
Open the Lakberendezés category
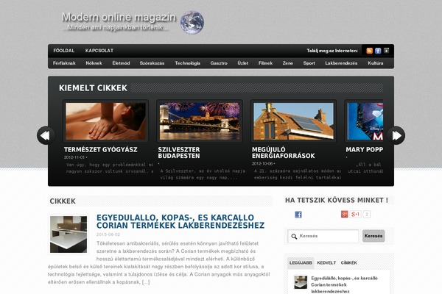point(341,63)
